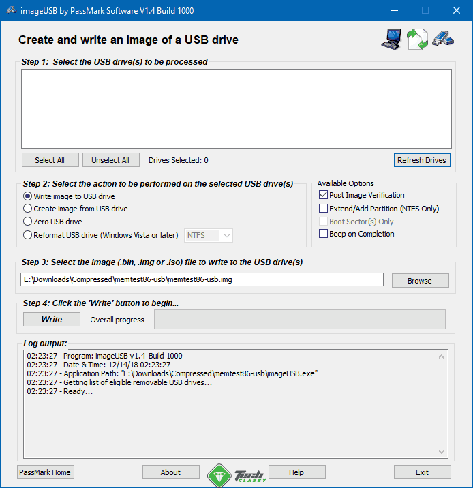The width and height of the screenshot is (473, 488).
Task: Select Reformat USB drive radio button
Action: [x=28, y=235]
